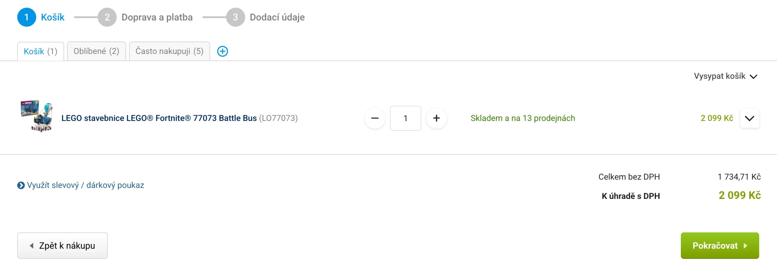Click step circle 3 Dodací údaje
Screen dimensions: 777x265
[x=236, y=17]
